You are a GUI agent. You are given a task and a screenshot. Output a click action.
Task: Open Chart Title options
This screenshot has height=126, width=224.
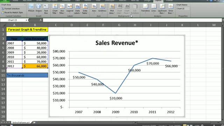click(55, 9)
